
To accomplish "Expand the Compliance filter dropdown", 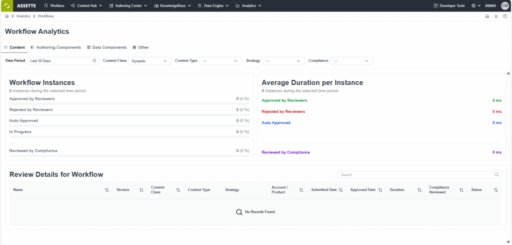I will [352, 61].
